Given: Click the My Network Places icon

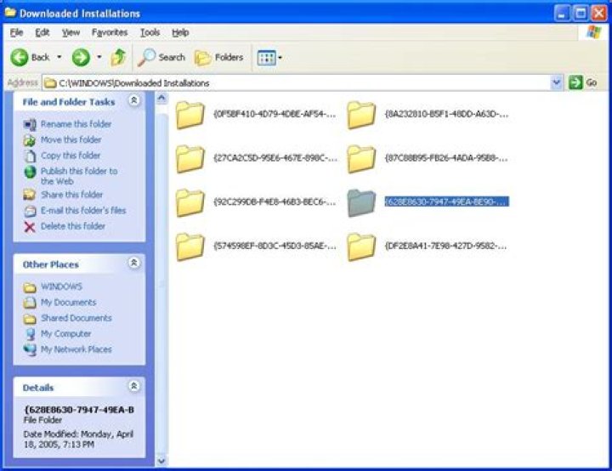Looking at the screenshot, I should pos(30,350).
